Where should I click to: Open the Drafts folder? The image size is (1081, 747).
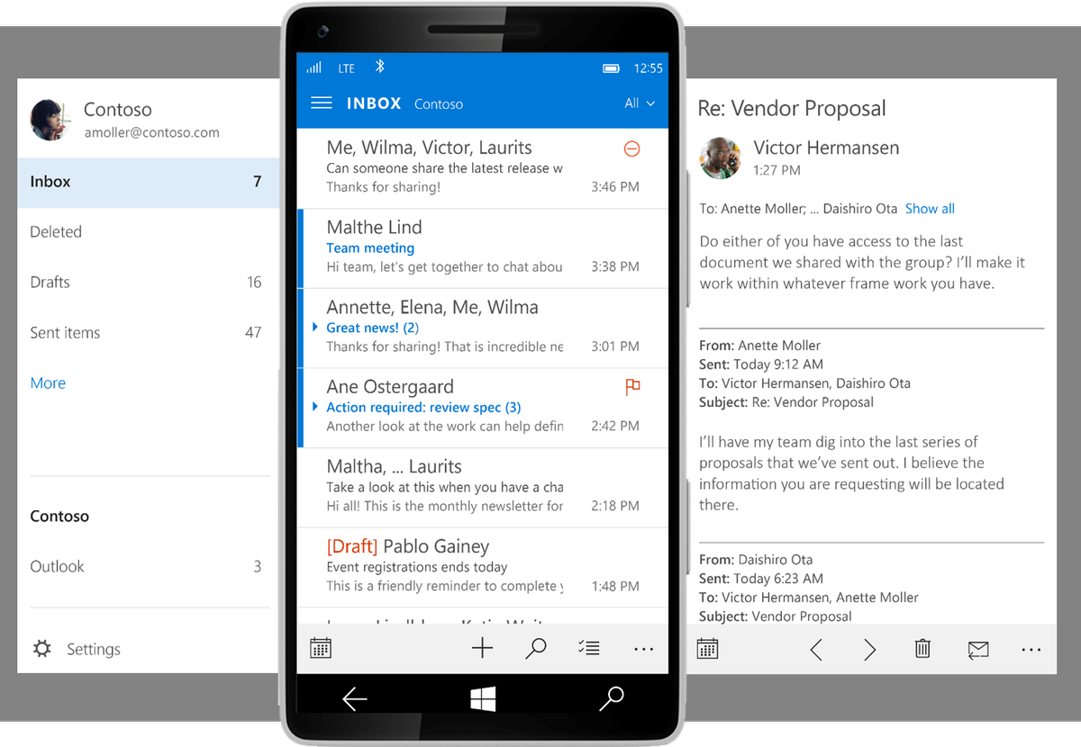(50, 282)
